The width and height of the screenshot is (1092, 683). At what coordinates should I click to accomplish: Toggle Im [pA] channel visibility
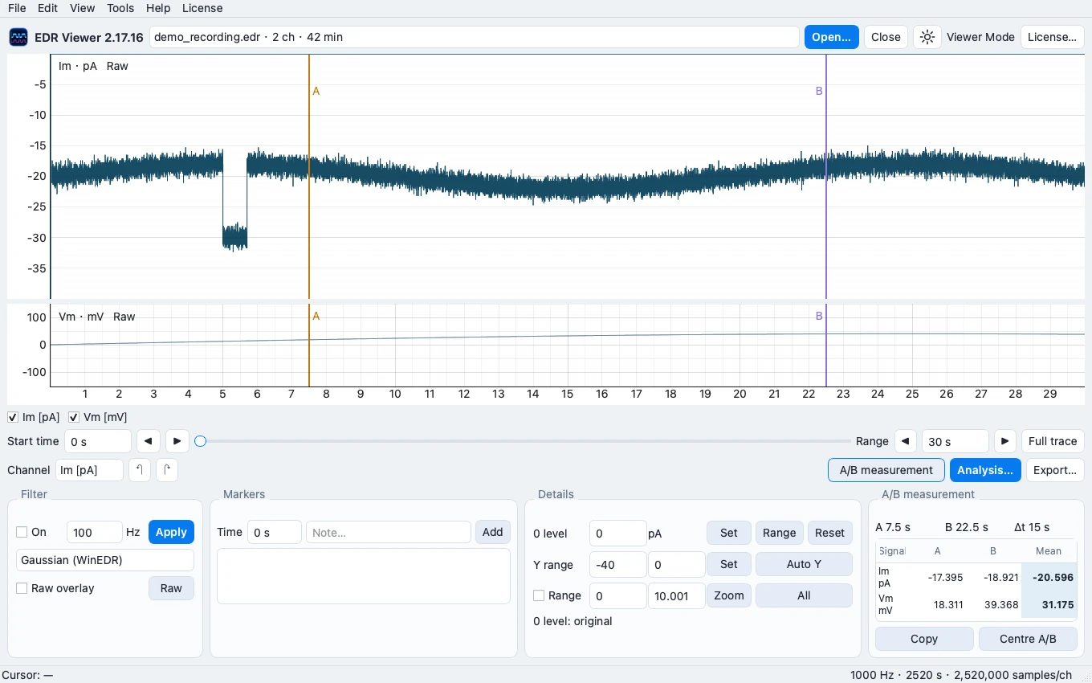tap(13, 417)
